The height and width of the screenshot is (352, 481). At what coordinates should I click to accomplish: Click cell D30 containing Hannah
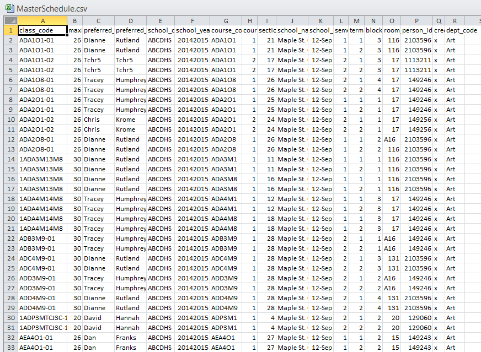[130, 318]
